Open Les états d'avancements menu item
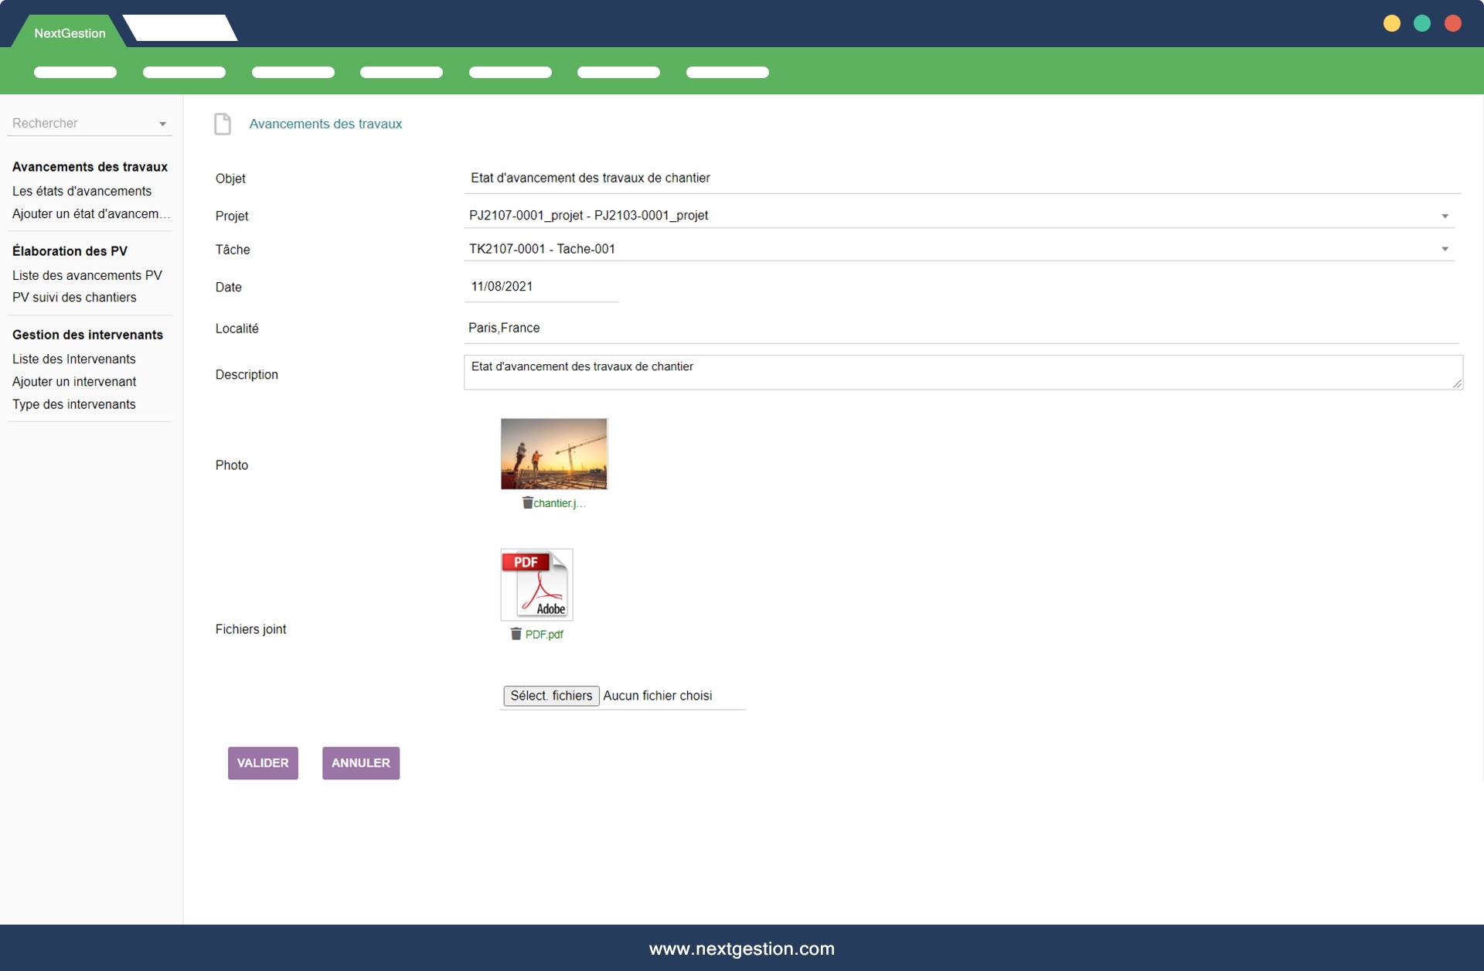Image resolution: width=1484 pixels, height=971 pixels. pyautogui.click(x=82, y=191)
